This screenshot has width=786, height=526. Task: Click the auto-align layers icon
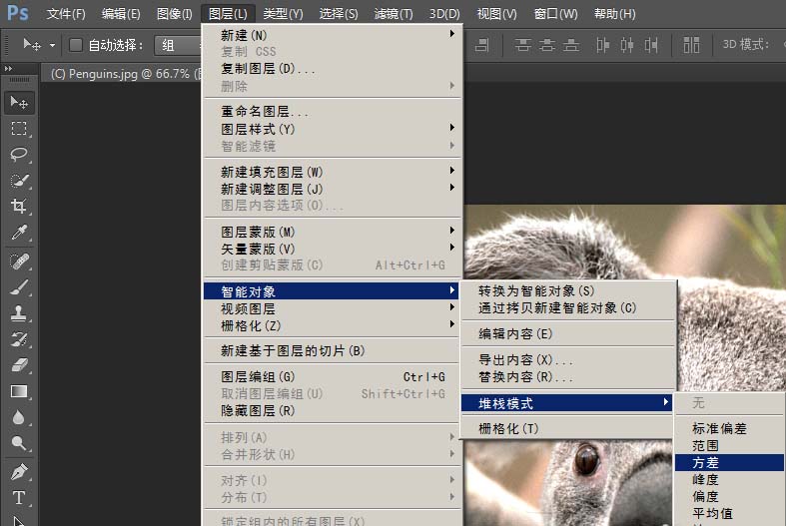click(691, 45)
